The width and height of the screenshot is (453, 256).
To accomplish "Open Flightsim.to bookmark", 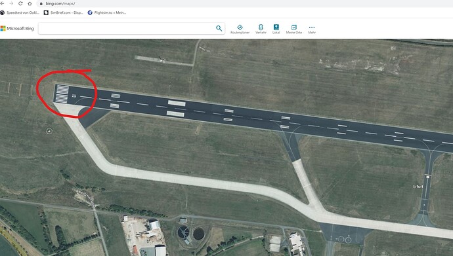I will point(107,12).
